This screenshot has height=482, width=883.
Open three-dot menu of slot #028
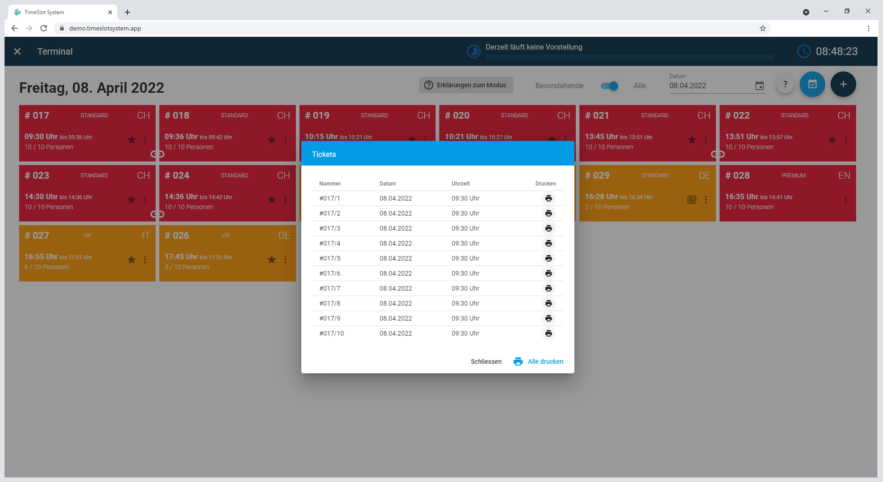click(x=846, y=200)
